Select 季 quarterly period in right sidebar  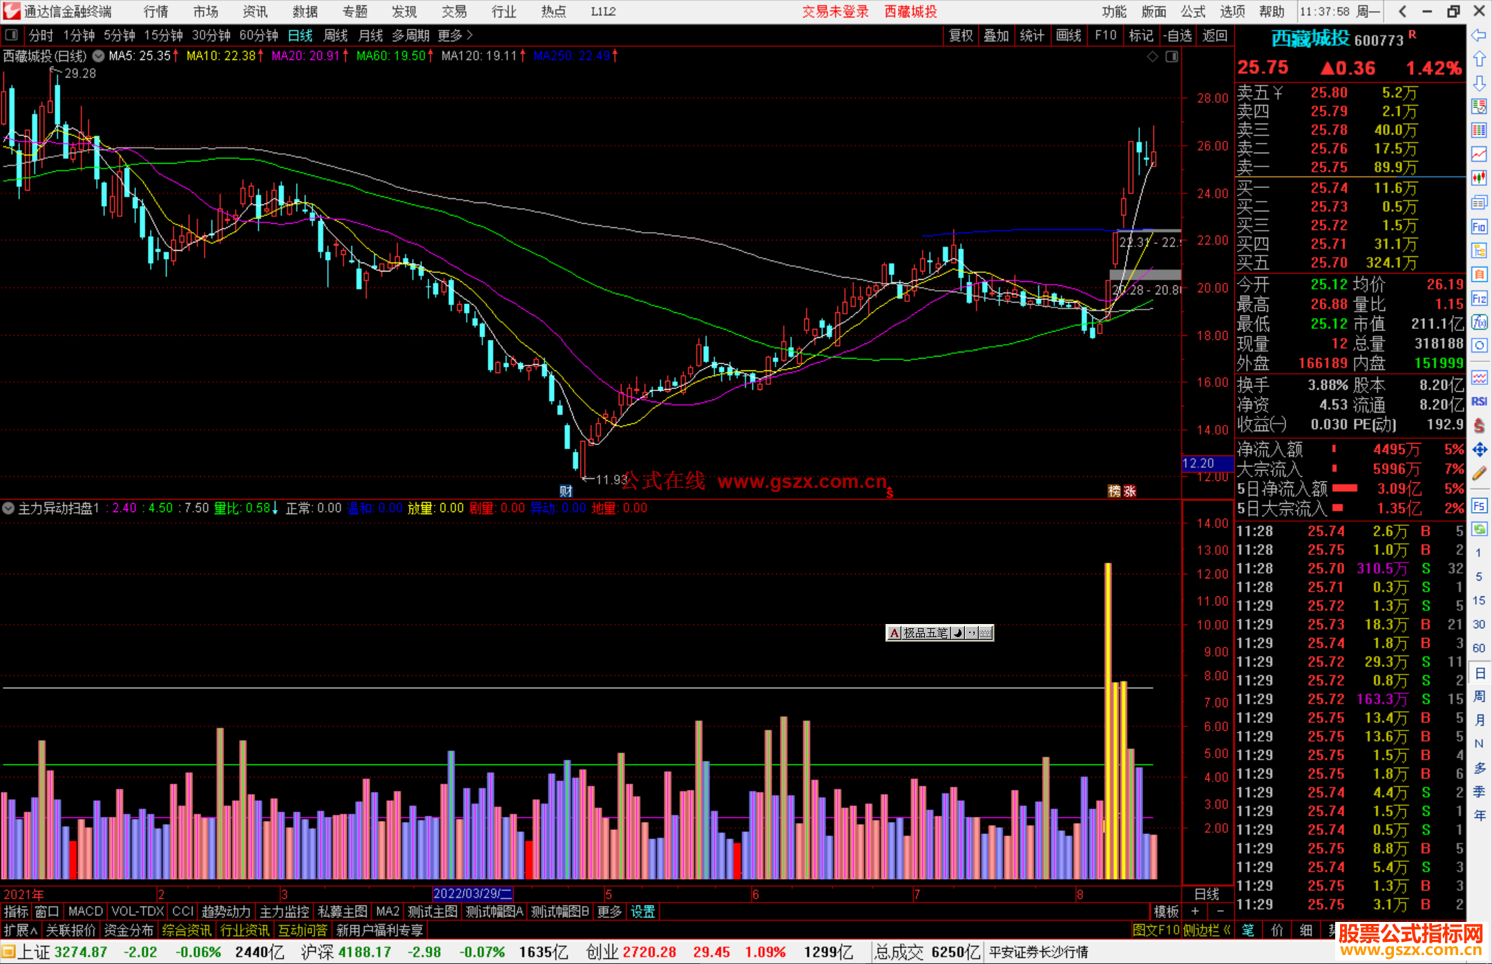[x=1479, y=791]
